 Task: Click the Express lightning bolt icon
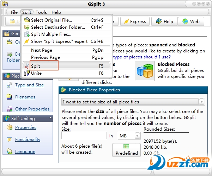tap(126, 21)
